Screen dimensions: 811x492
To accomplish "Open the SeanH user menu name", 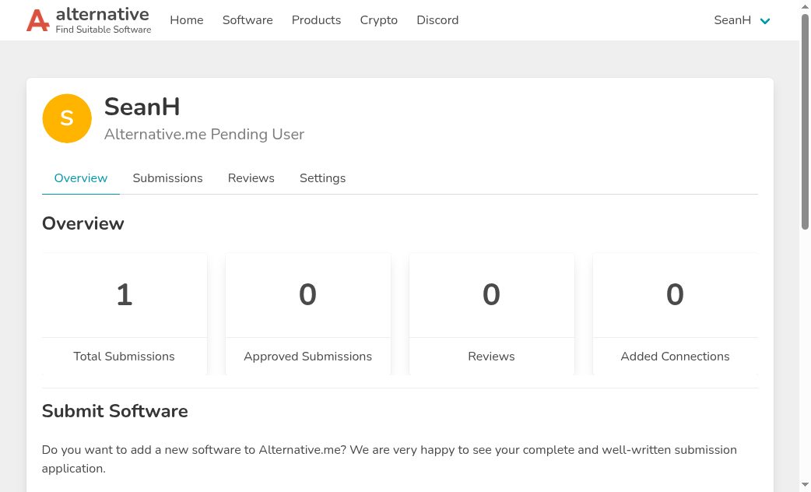I will [x=732, y=20].
